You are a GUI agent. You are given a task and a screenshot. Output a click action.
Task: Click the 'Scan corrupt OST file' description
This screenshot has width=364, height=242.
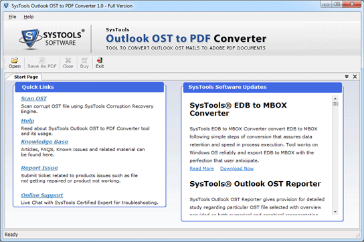87,109
